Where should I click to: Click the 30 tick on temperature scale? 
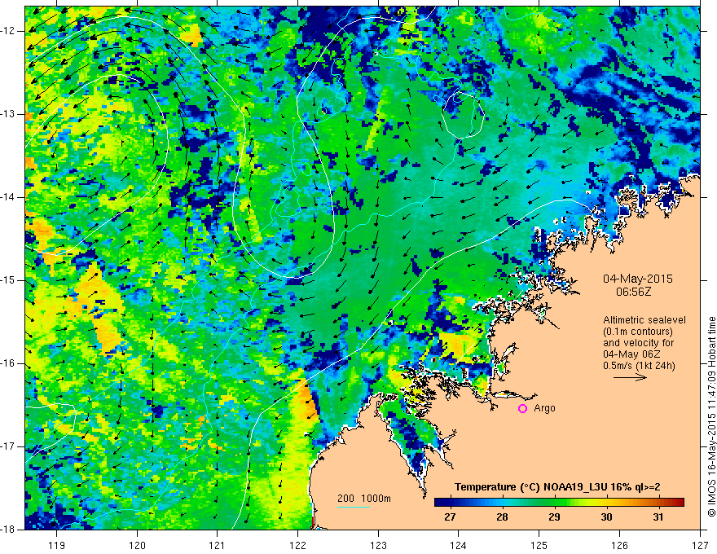pyautogui.click(x=606, y=517)
